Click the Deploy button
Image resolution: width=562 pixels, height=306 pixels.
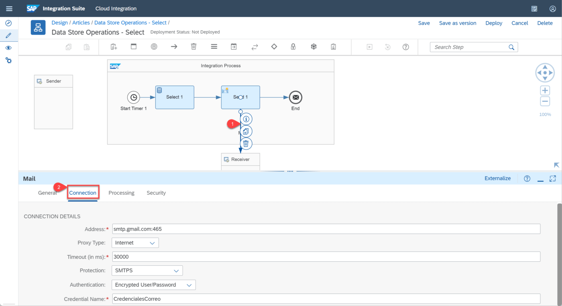494,23
